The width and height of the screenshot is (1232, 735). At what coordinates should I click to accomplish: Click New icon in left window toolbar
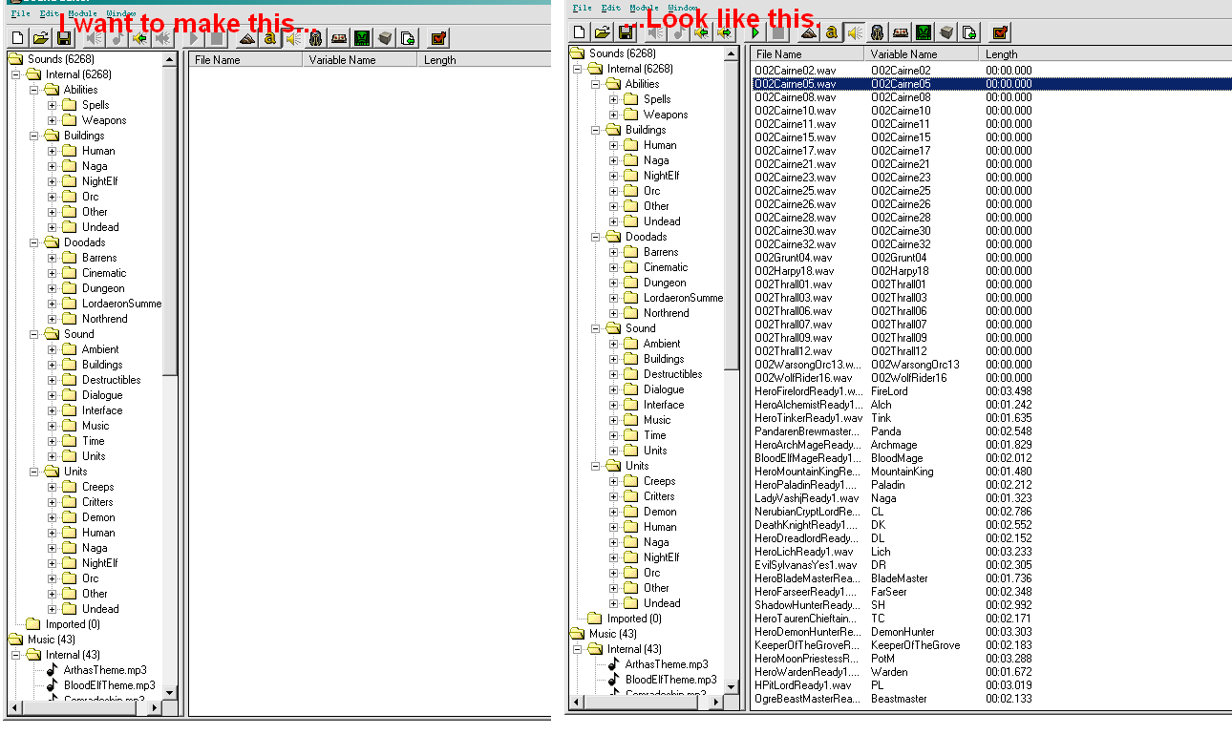(x=17, y=38)
